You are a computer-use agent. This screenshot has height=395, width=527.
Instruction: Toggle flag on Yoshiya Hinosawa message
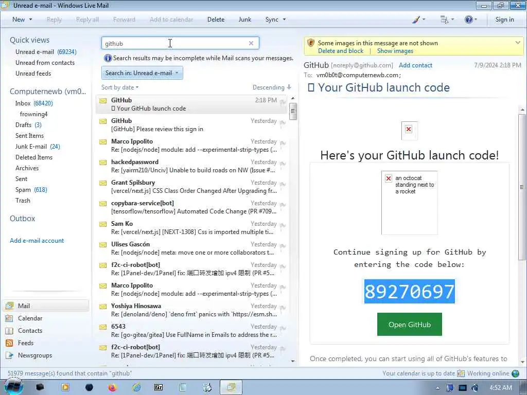click(283, 308)
